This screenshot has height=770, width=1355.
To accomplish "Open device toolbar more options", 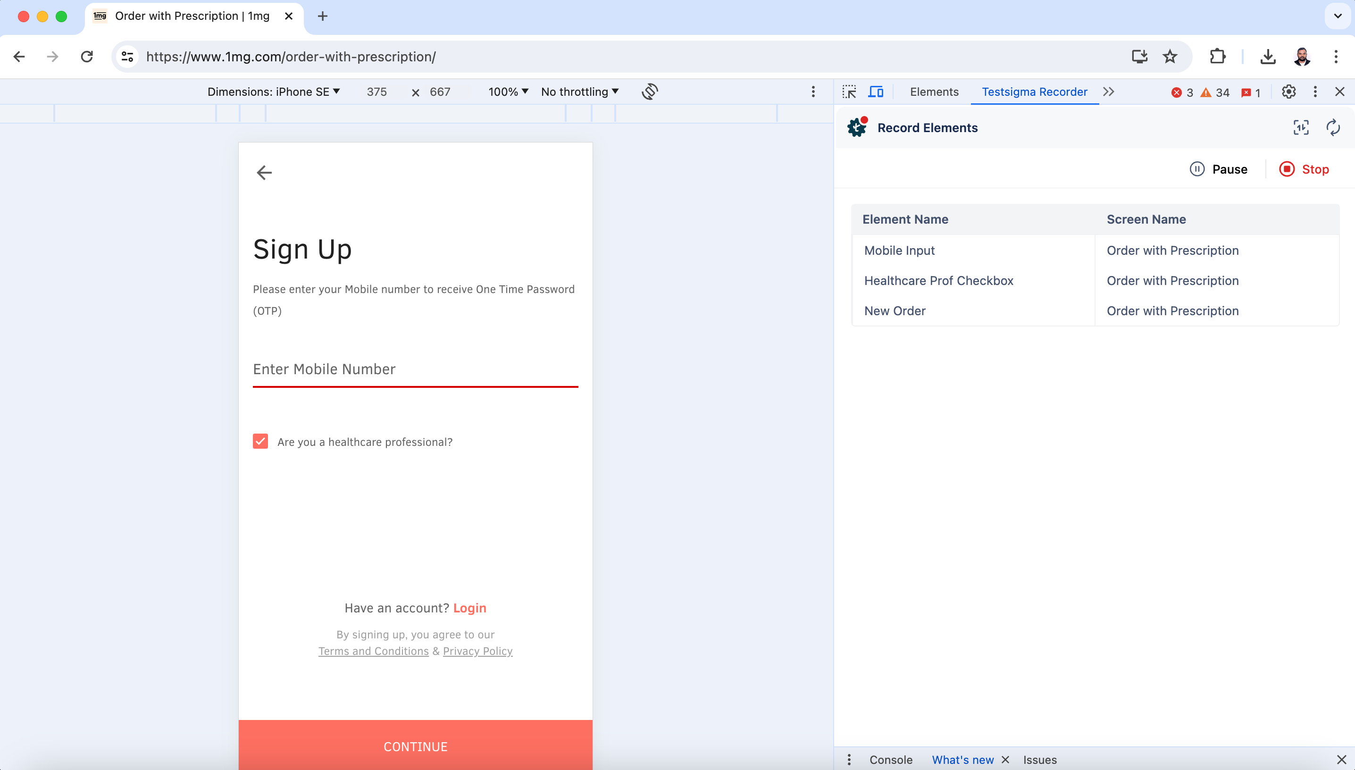I will (813, 92).
